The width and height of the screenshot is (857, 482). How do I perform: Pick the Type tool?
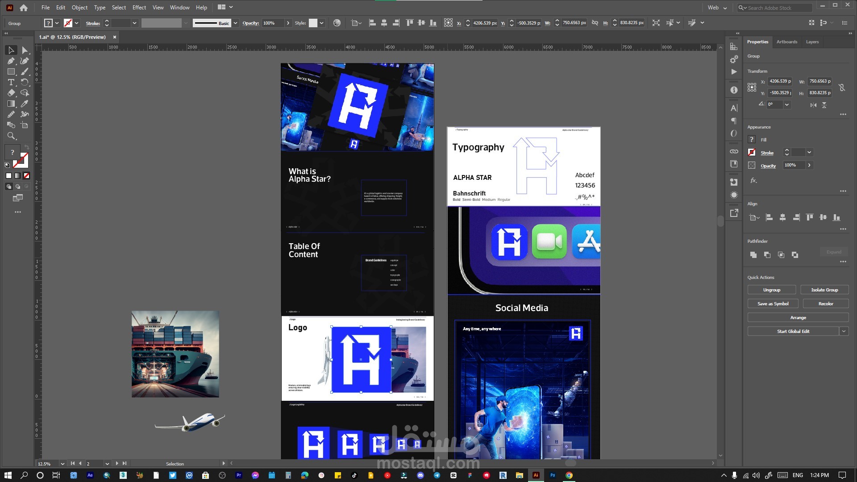pyautogui.click(x=11, y=83)
